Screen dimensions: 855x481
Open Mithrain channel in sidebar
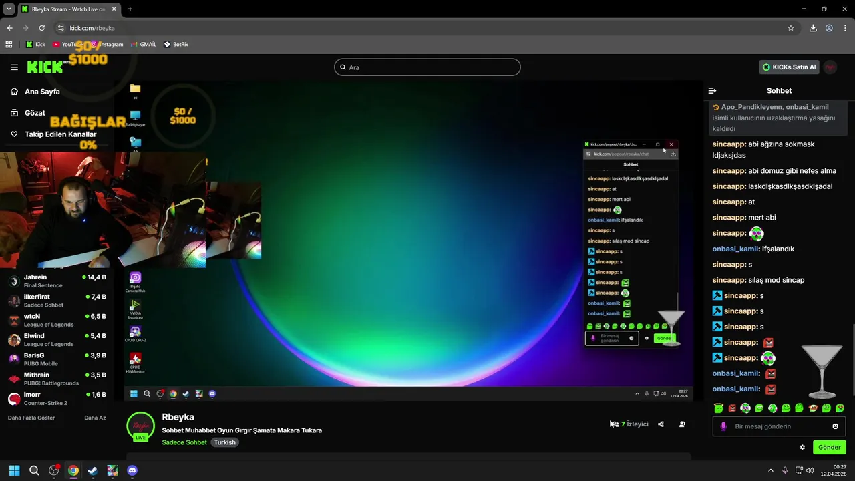pos(57,379)
